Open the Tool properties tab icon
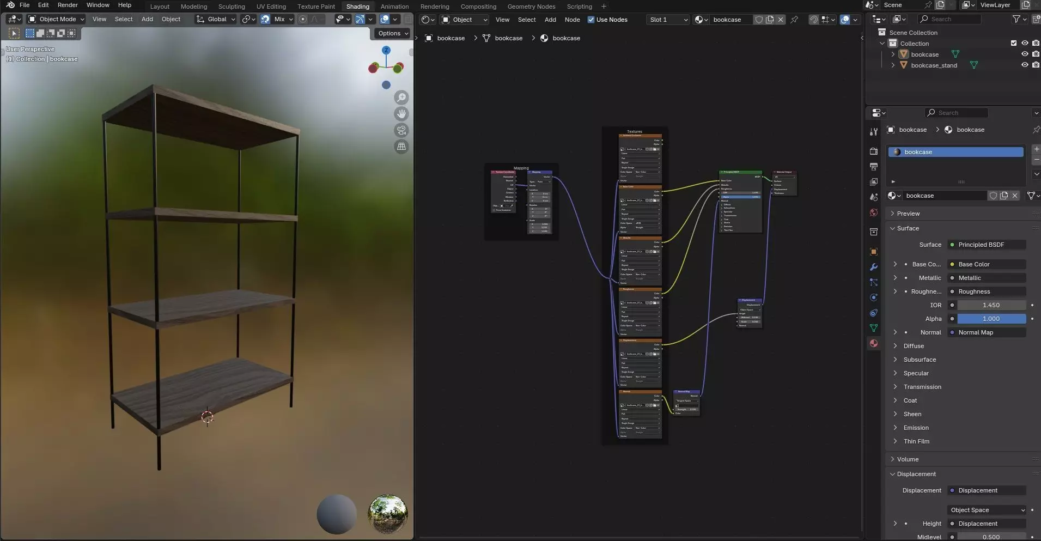This screenshot has width=1041, height=541. click(874, 131)
